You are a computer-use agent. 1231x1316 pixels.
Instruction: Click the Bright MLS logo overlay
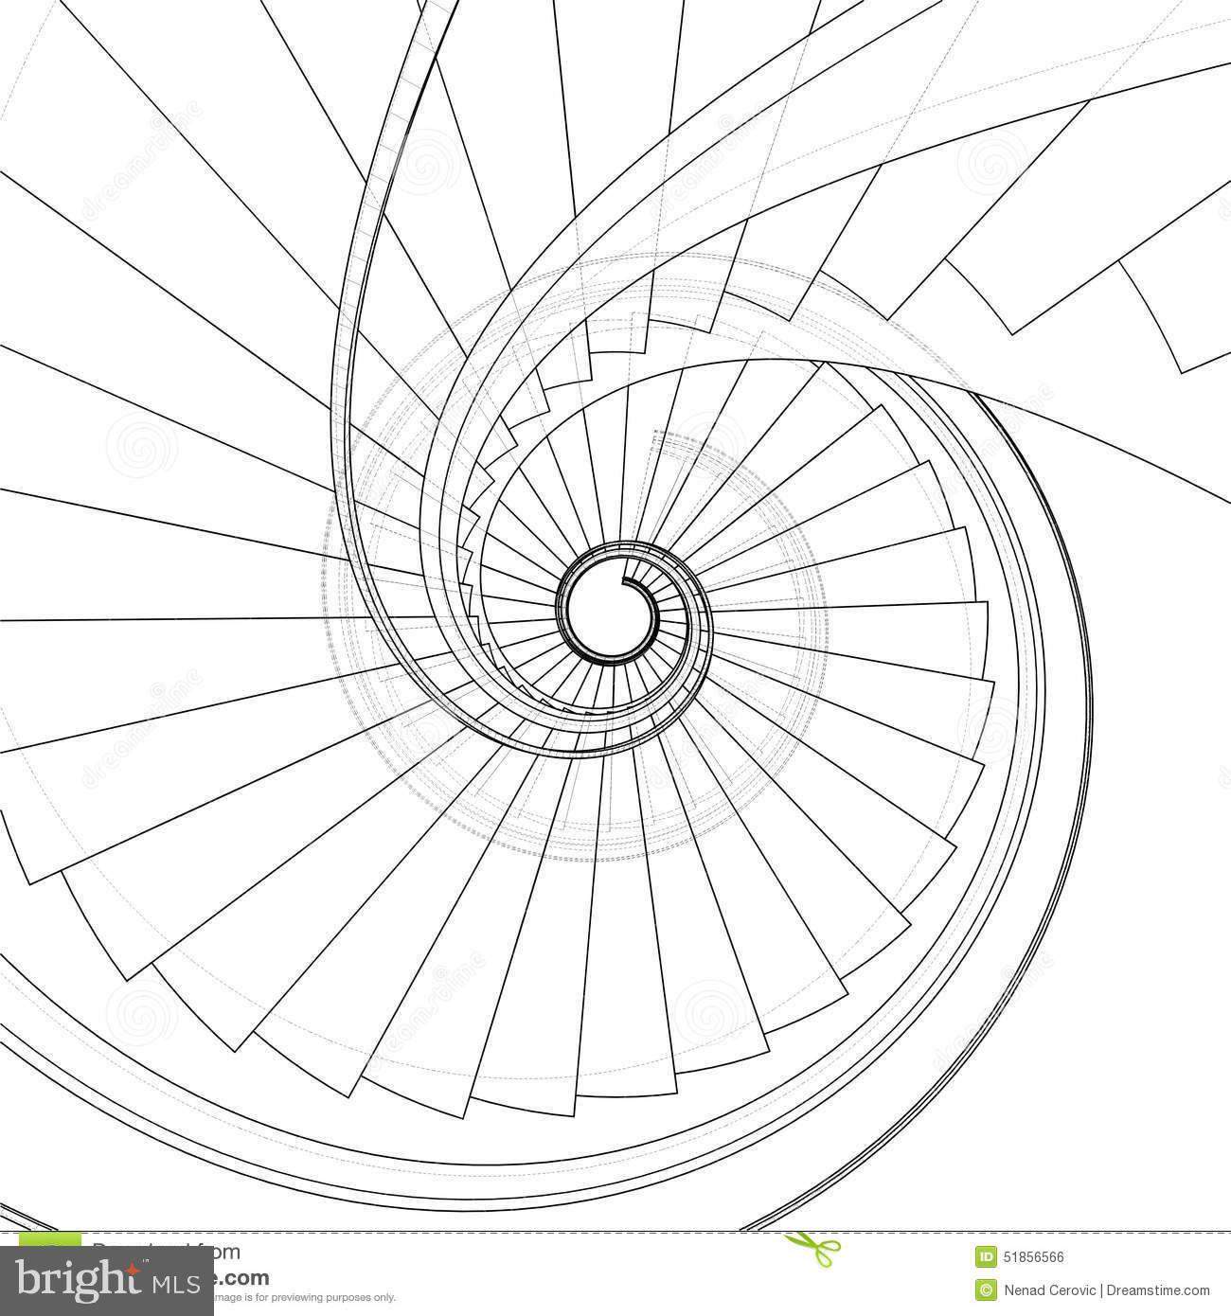[106, 1281]
